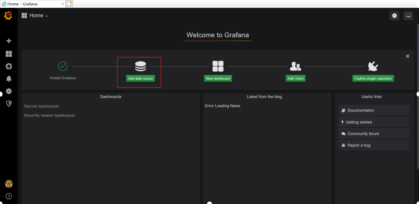419x204 pixels.
Task: Click New dashboard button
Action: tap(218, 78)
